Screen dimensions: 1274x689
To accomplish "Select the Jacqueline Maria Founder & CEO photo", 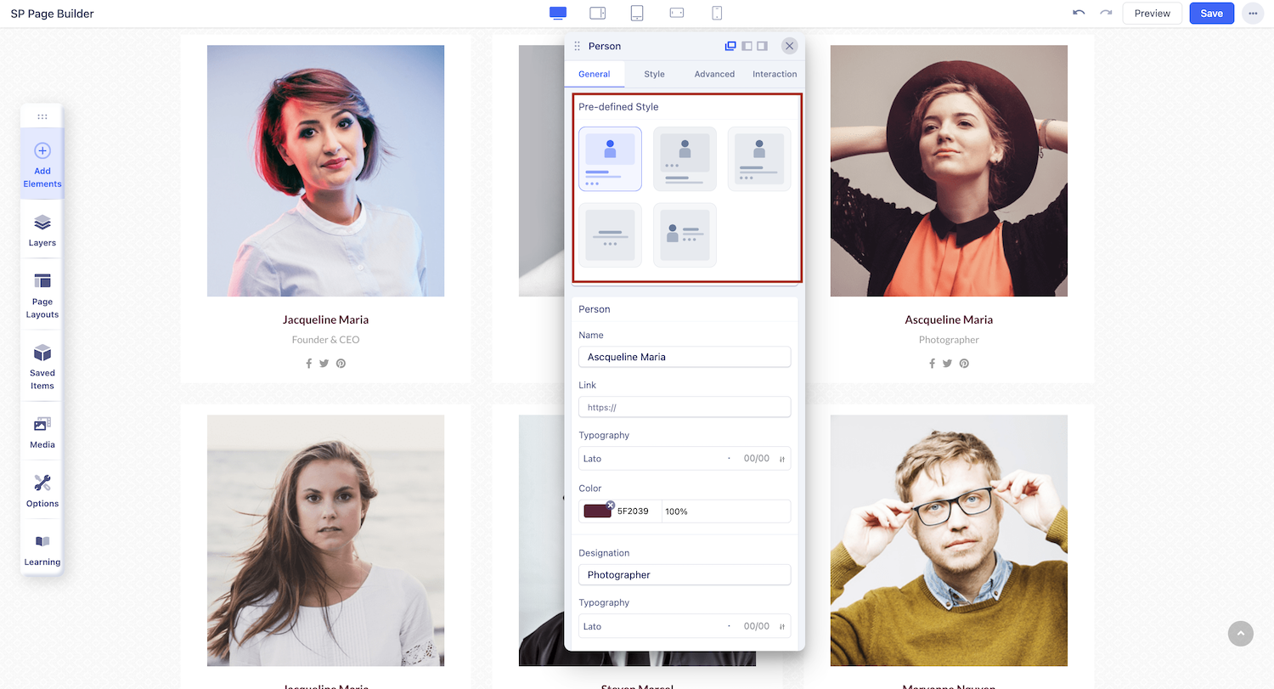I will 325,171.
